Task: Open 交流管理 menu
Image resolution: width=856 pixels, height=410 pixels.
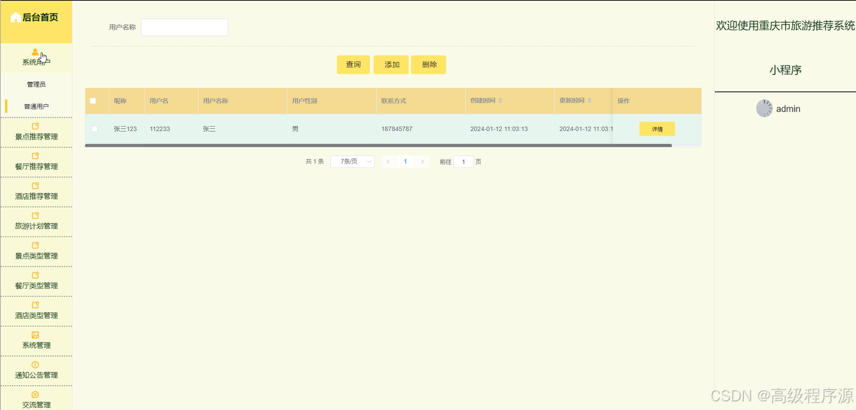Action: (x=35, y=399)
